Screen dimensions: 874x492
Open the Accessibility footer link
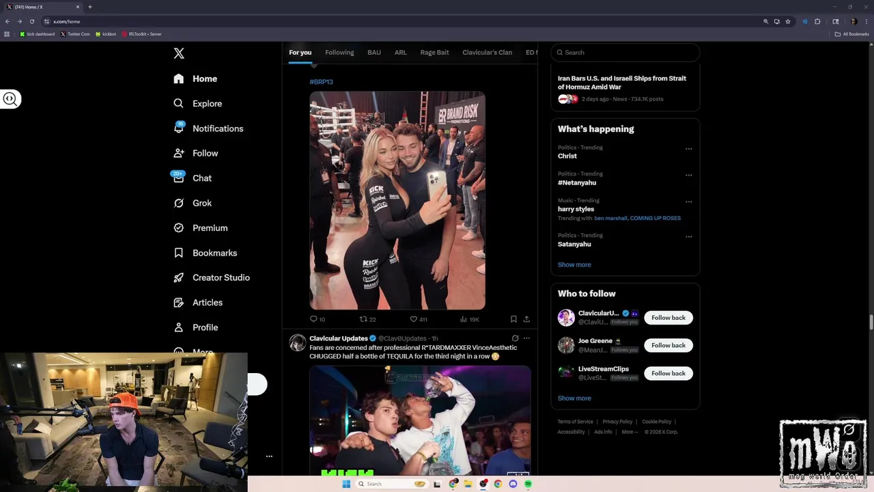coord(571,432)
